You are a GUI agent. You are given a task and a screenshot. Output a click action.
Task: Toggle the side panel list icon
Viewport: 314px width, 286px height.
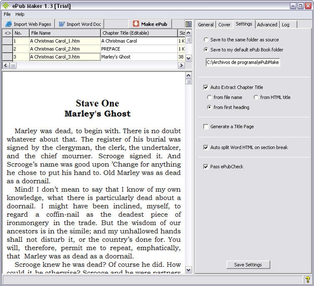click(188, 24)
